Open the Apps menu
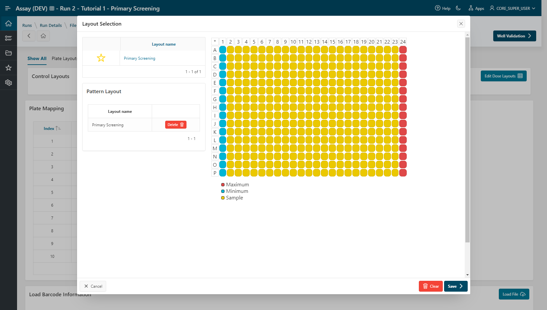 click(x=476, y=8)
